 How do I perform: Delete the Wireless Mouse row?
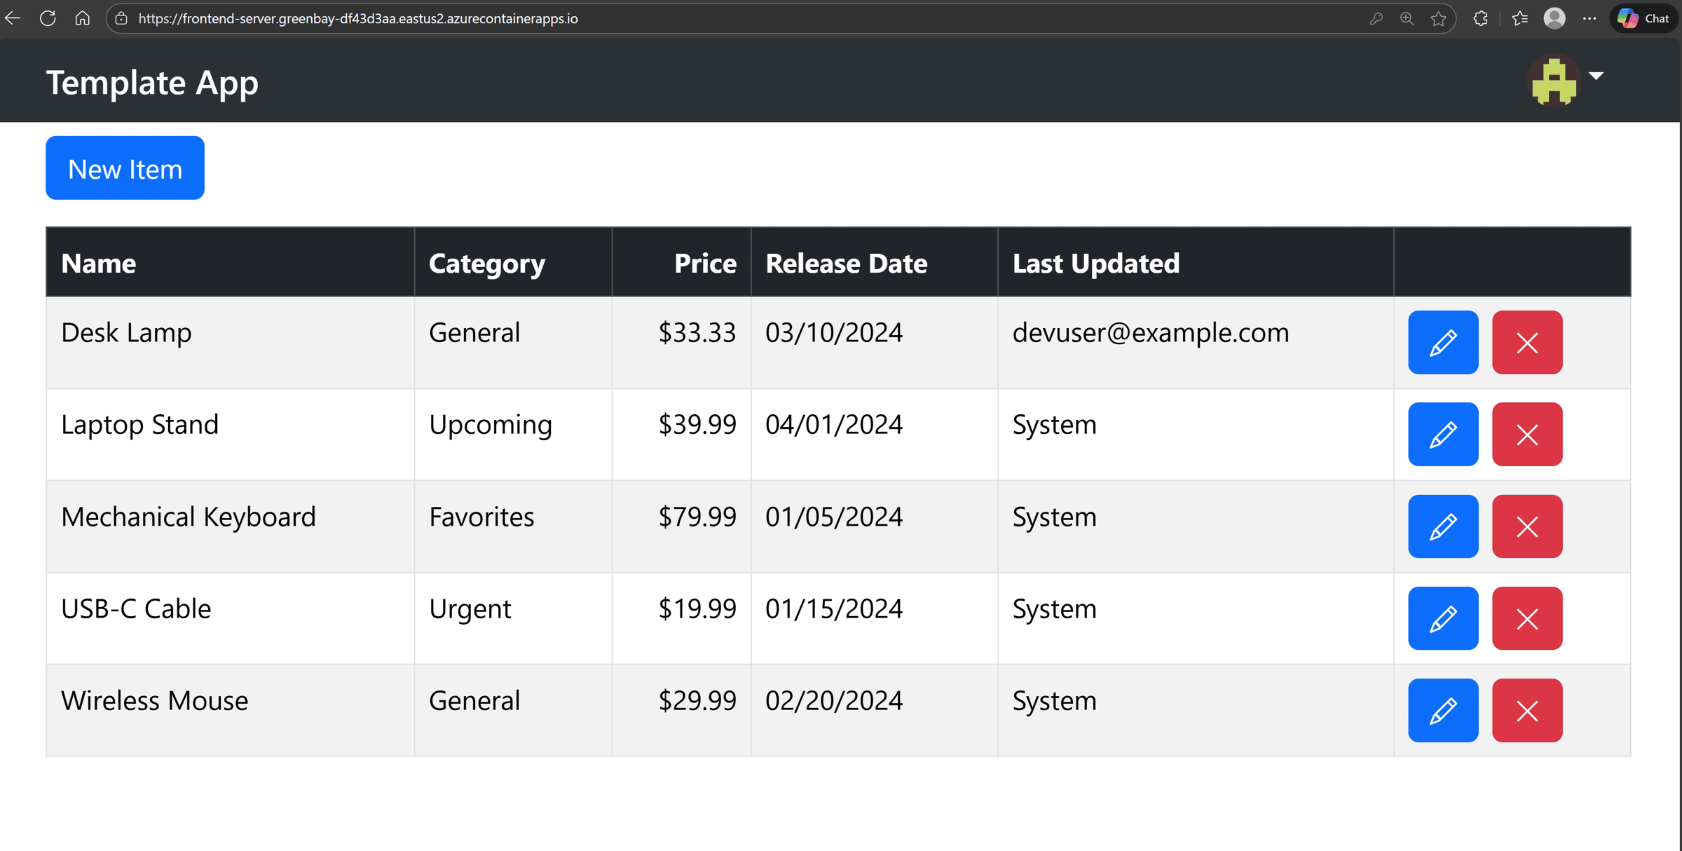(x=1526, y=710)
